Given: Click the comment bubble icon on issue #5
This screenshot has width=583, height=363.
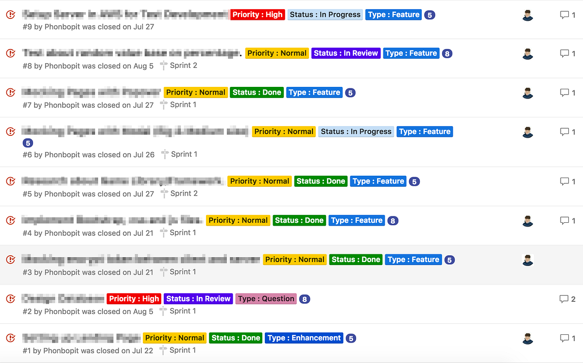Looking at the screenshot, I should [x=565, y=181].
